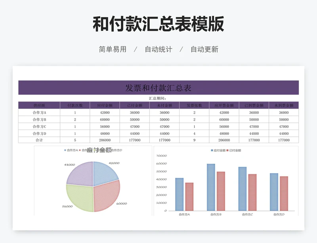Select the 未到票金额 column header
This screenshot has height=243, width=317.
pyautogui.click(x=284, y=105)
